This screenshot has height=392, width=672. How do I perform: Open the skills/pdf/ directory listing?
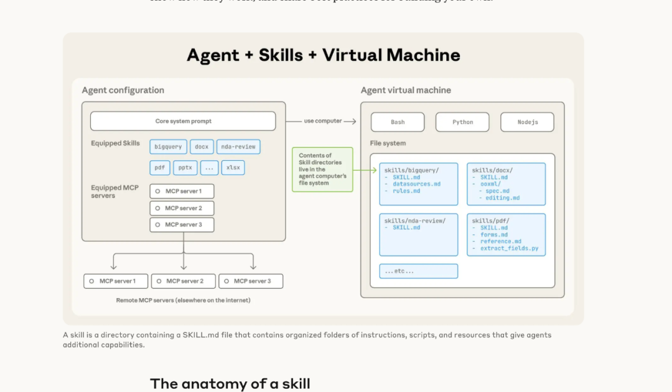[x=506, y=235]
